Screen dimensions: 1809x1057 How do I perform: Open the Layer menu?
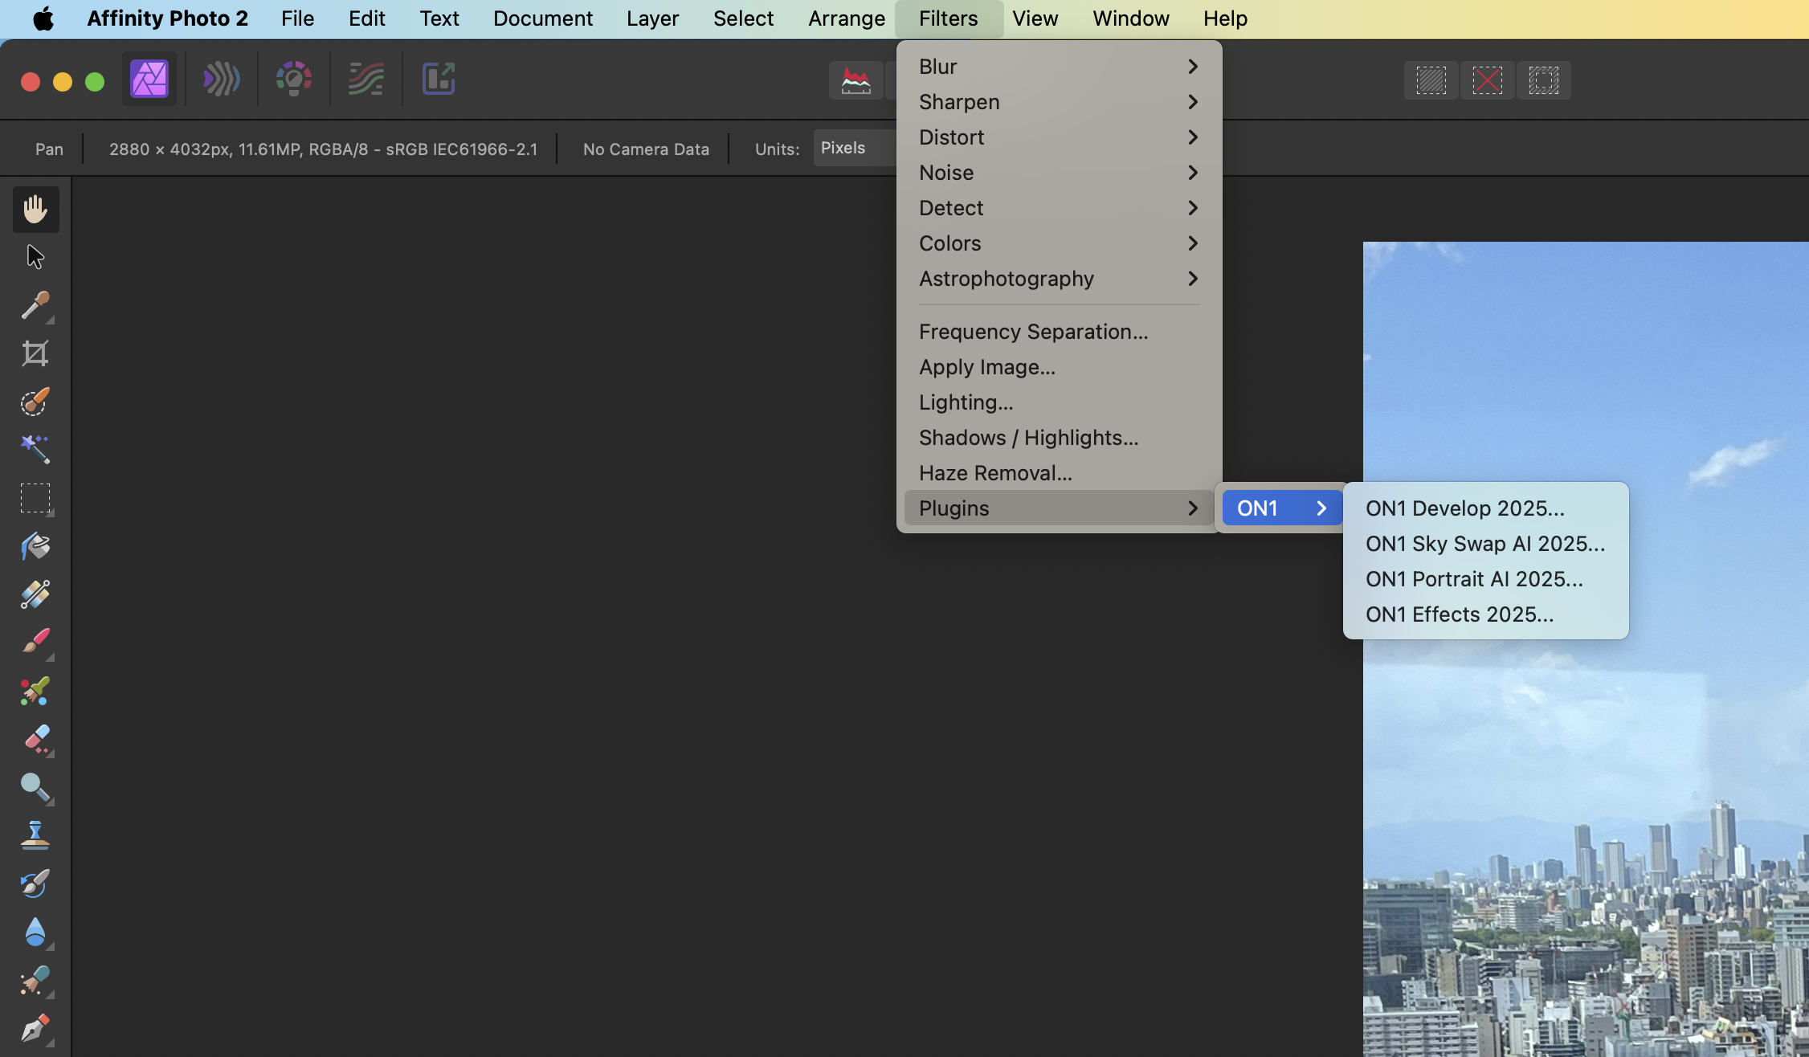click(x=652, y=18)
